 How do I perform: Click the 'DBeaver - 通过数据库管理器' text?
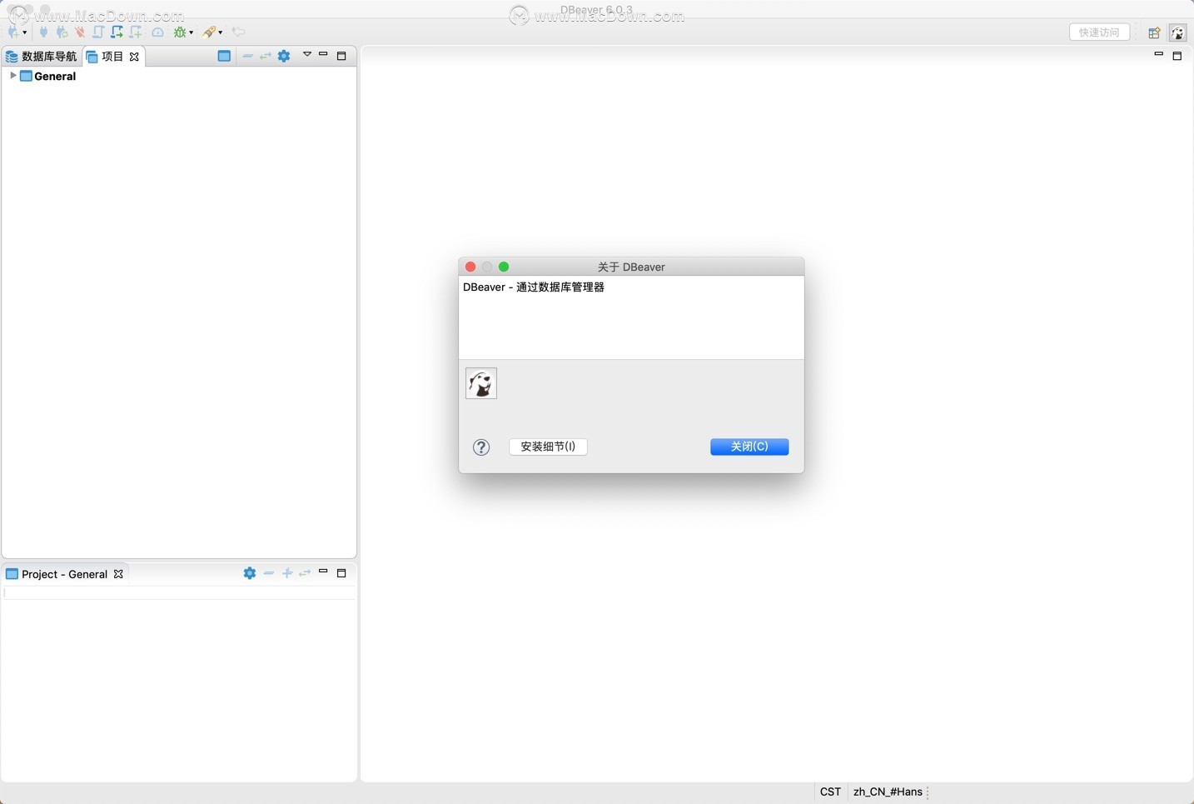coord(534,287)
